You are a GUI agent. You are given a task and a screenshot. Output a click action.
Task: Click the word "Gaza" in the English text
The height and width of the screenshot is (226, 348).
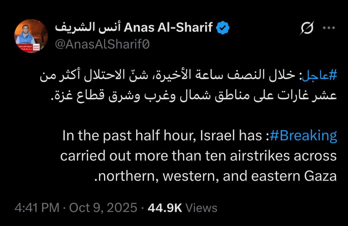pos(320,176)
